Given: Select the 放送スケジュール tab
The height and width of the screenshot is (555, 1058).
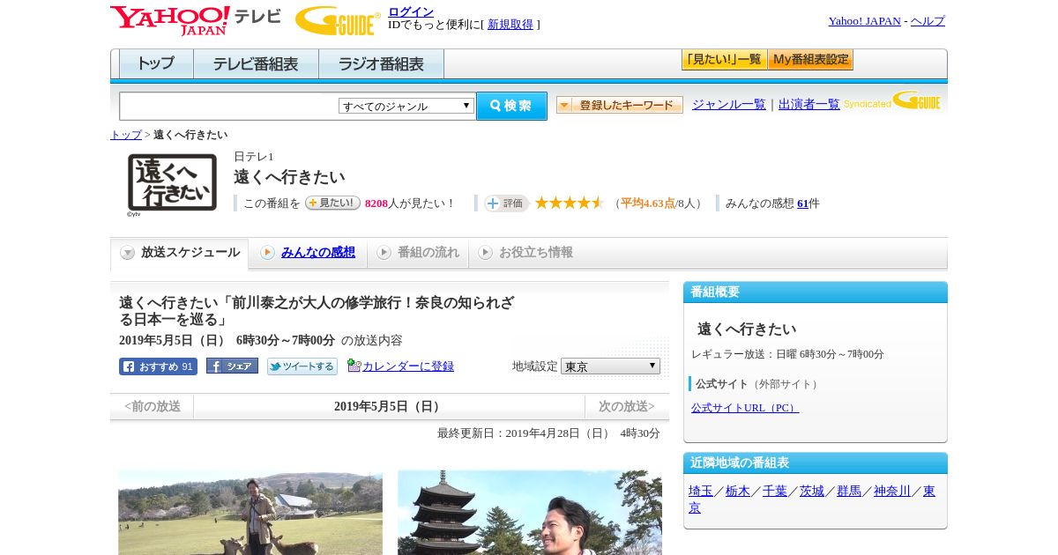Looking at the screenshot, I should tap(180, 253).
